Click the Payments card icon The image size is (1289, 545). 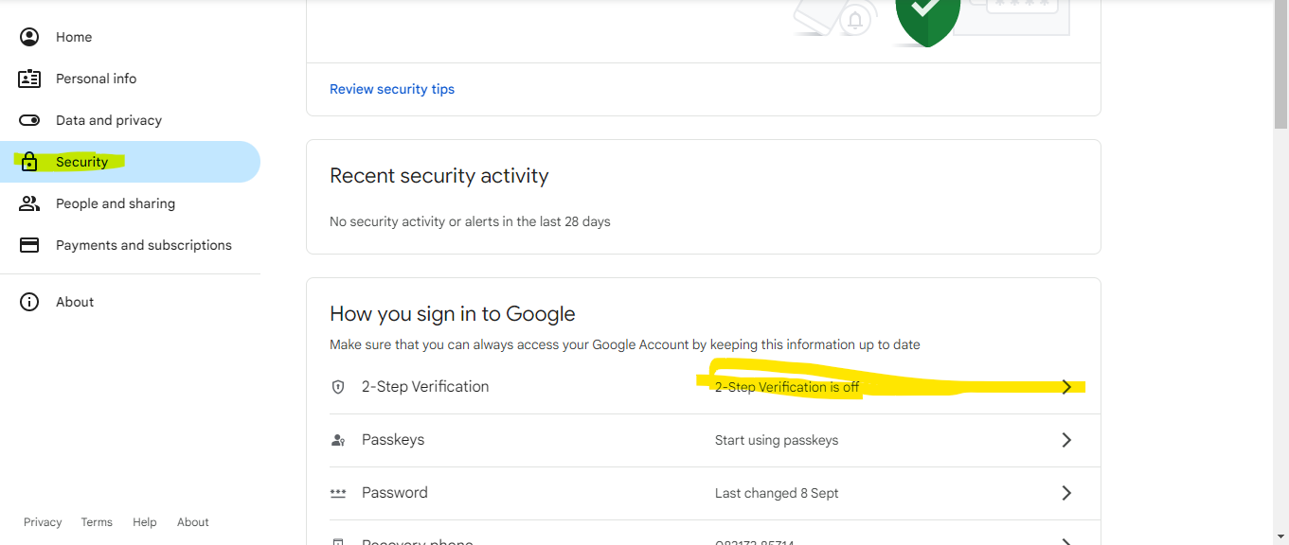point(29,245)
